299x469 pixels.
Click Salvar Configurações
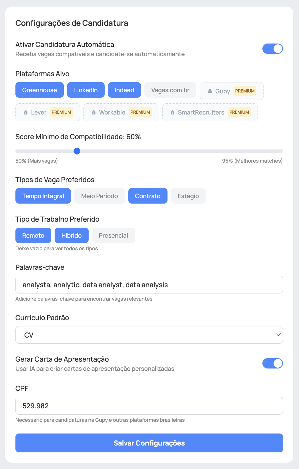[149, 443]
